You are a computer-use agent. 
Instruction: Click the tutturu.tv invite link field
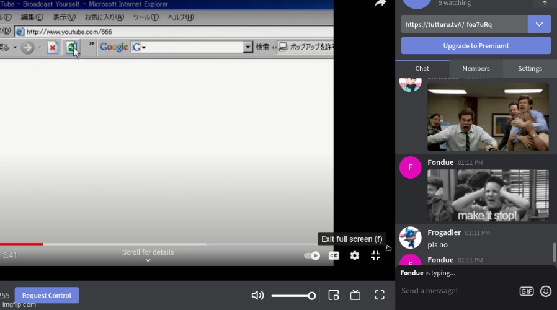pyautogui.click(x=465, y=24)
